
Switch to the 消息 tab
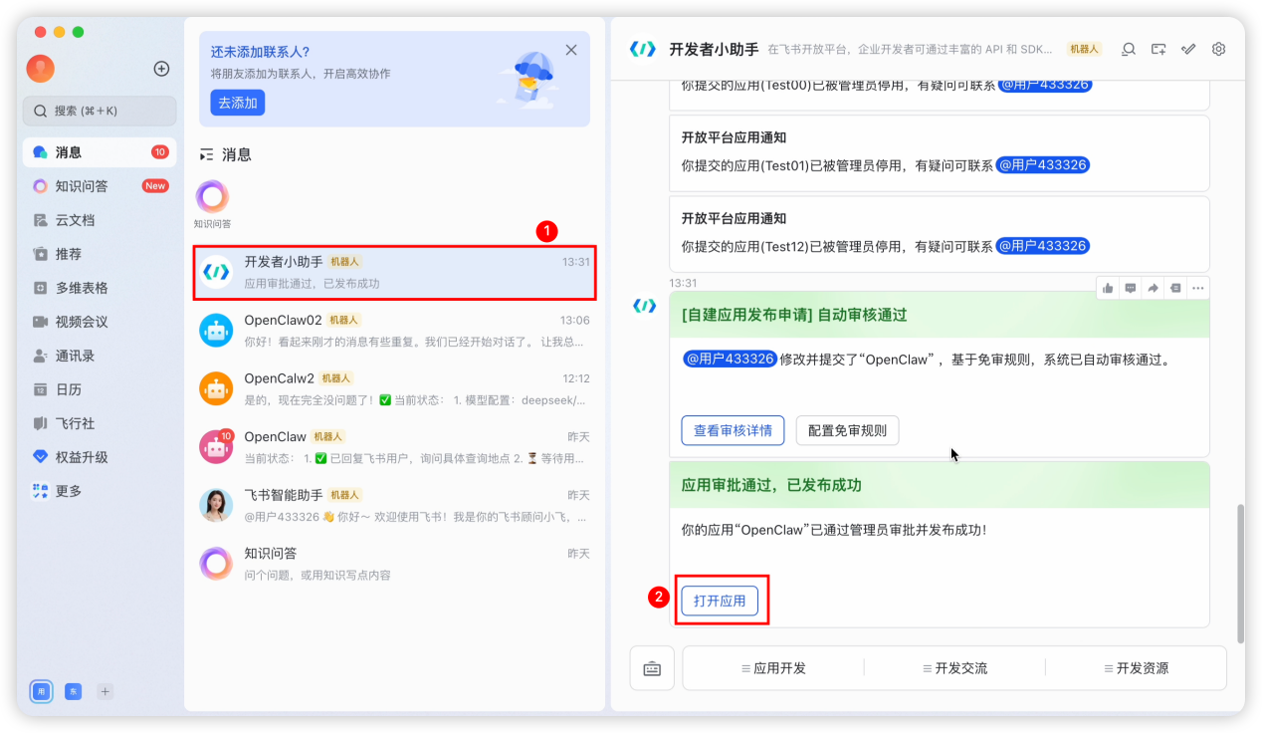(x=70, y=151)
